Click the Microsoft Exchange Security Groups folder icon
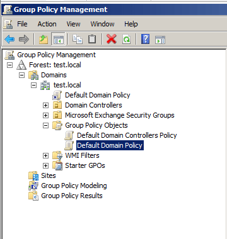 coord(57,115)
